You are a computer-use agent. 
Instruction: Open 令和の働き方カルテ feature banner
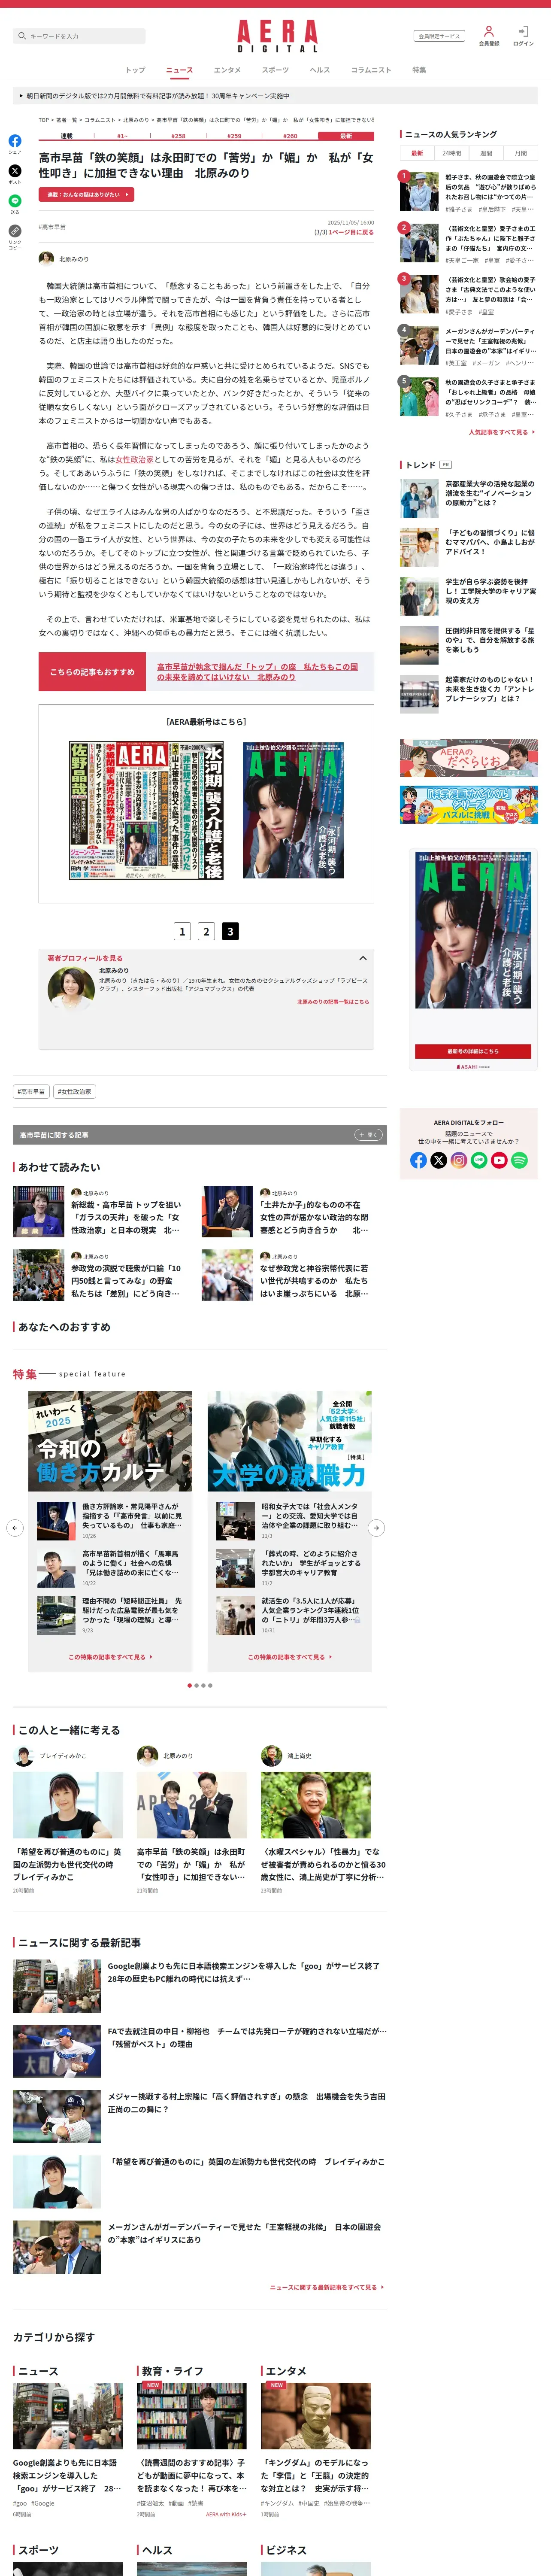[x=110, y=1441]
